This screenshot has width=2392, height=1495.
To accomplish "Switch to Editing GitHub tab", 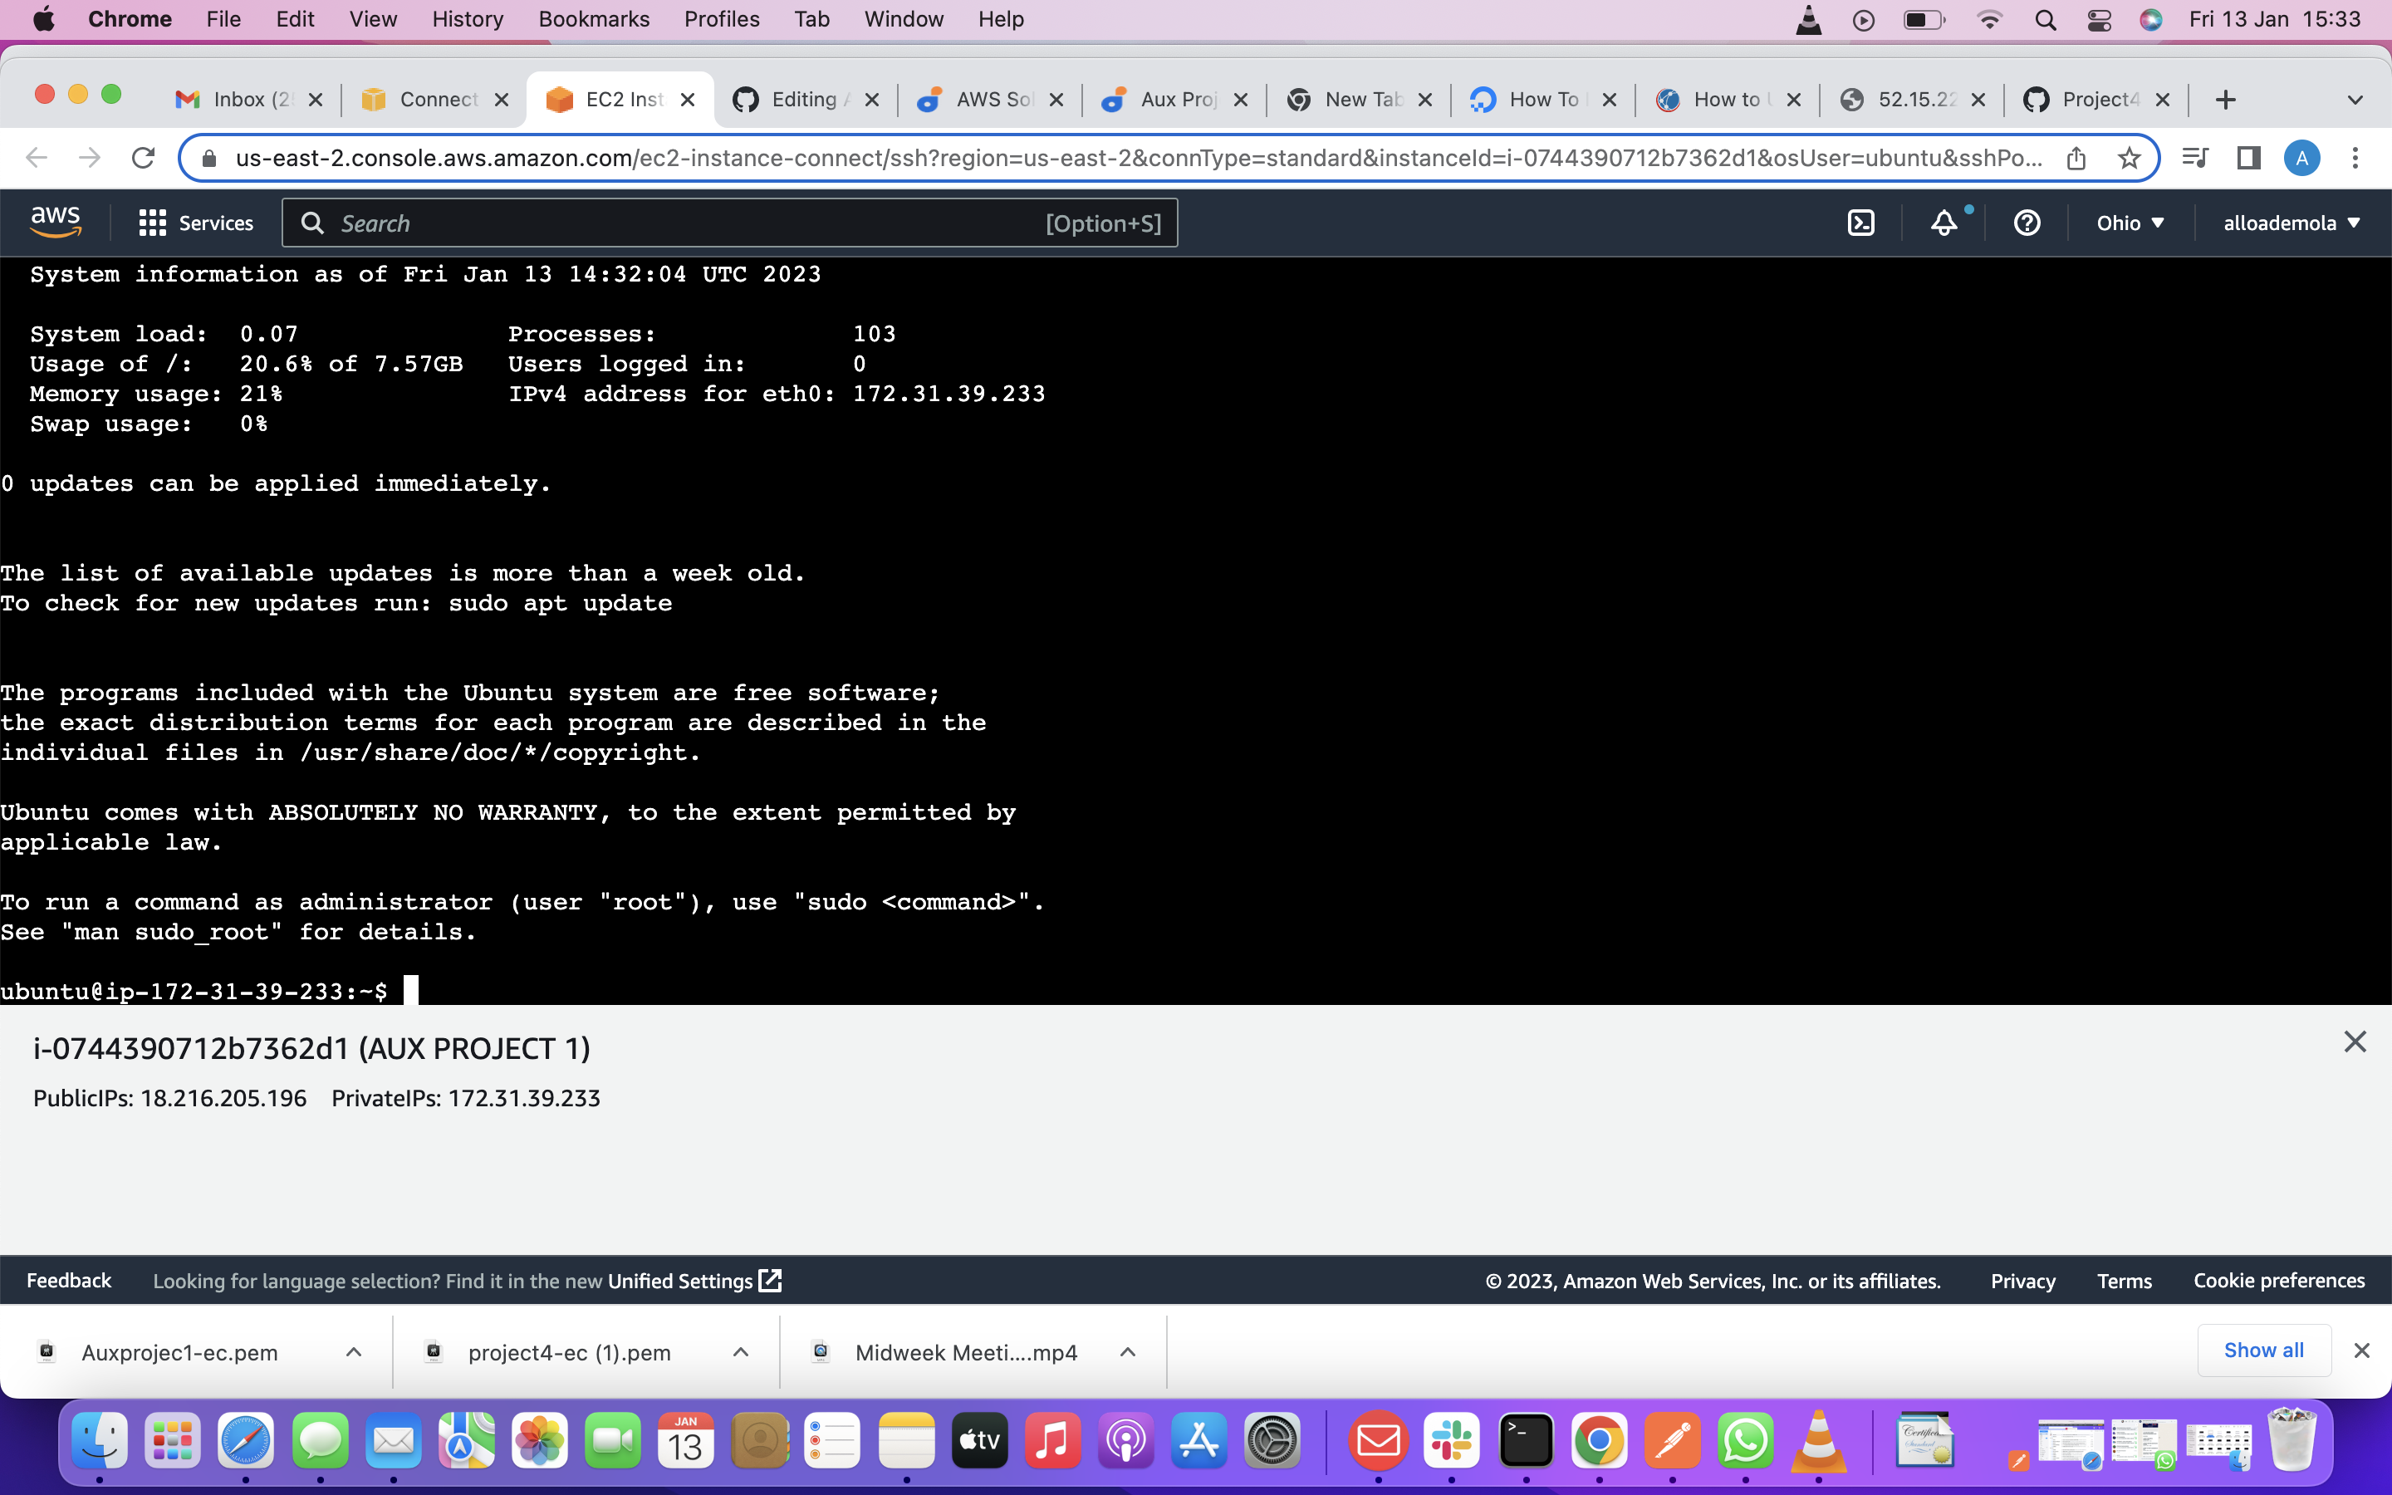I will pyautogui.click(x=806, y=100).
